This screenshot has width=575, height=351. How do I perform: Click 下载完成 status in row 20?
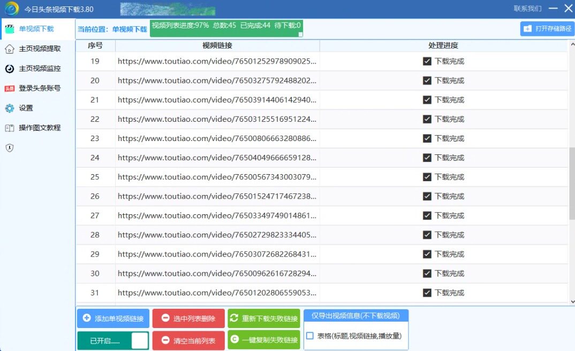coord(450,81)
